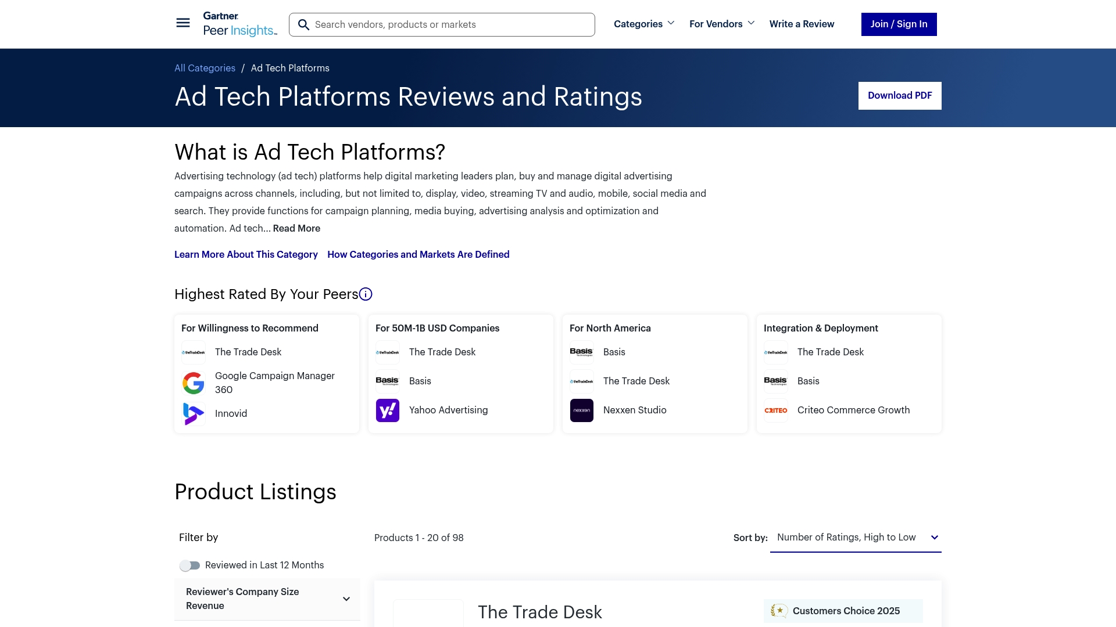Image resolution: width=1116 pixels, height=627 pixels.
Task: Open the Sort by dropdown
Action: pyautogui.click(x=856, y=538)
